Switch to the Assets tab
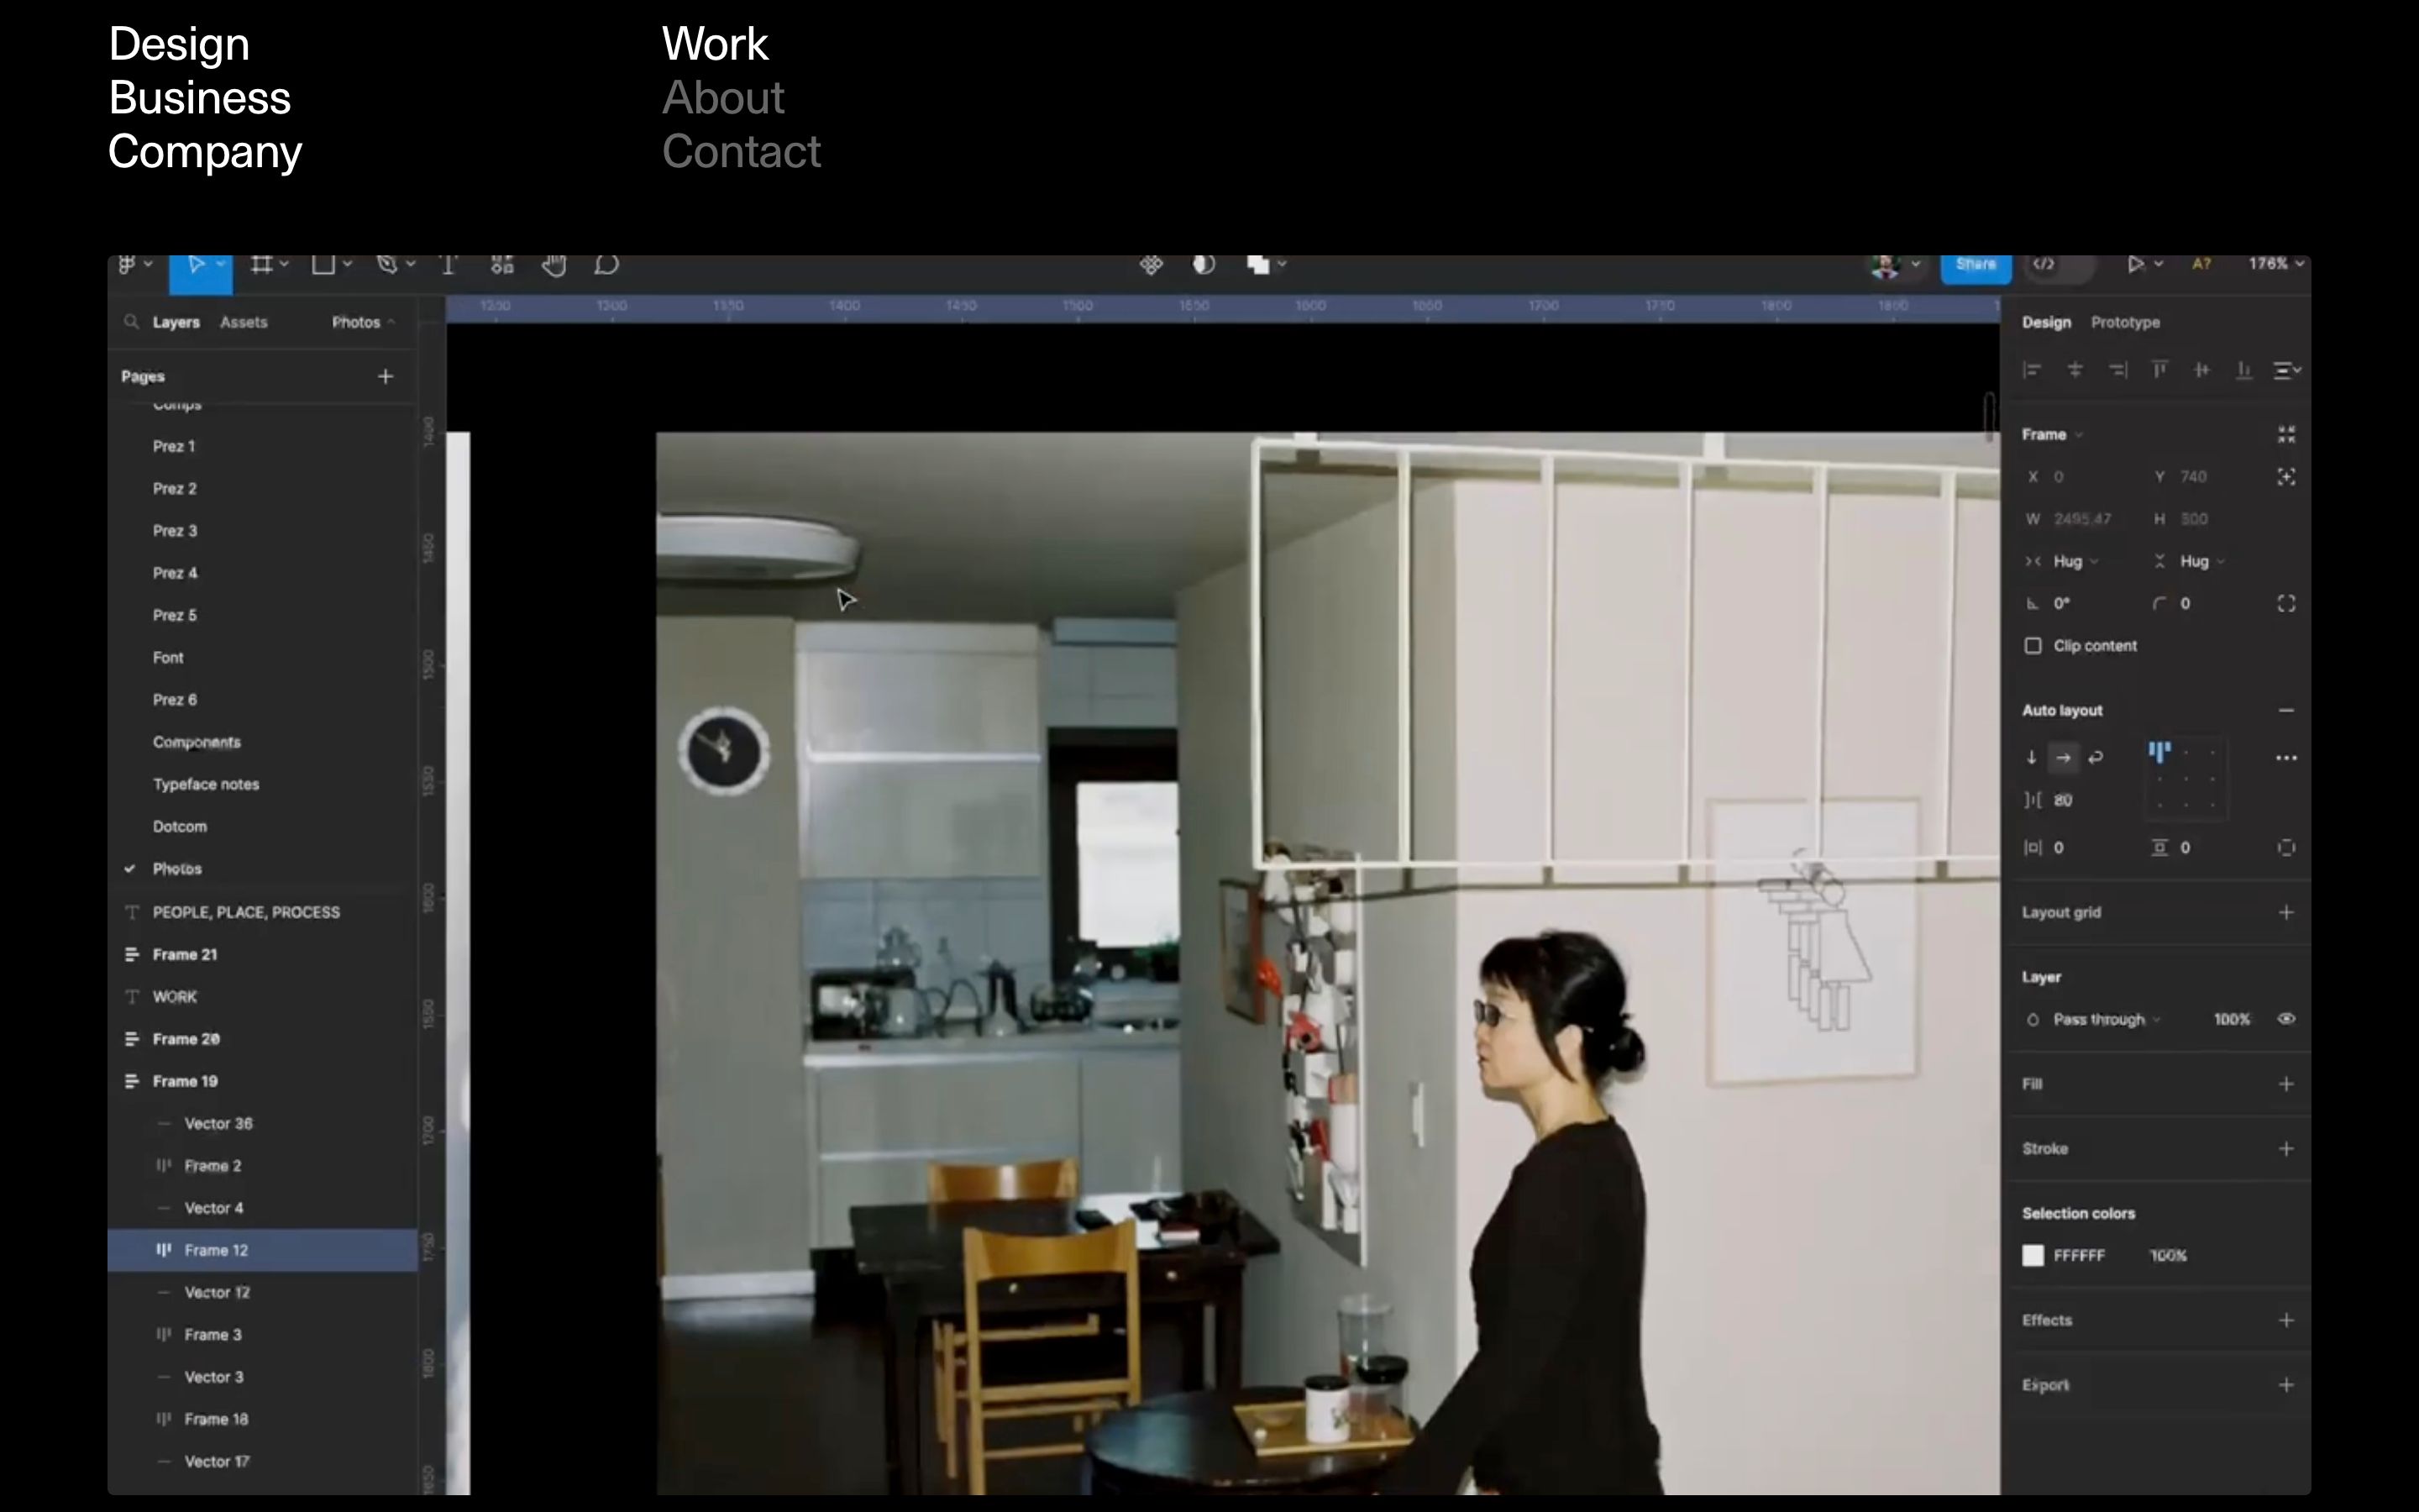The image size is (2419, 1512). (243, 322)
